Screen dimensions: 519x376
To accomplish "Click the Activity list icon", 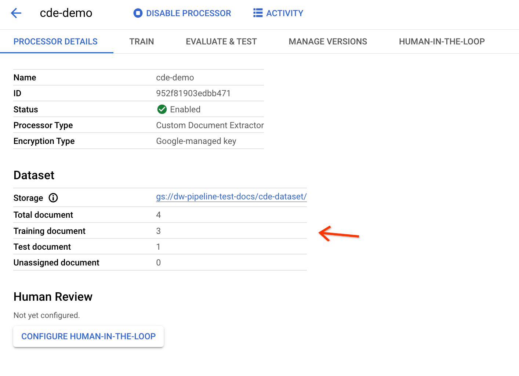I will [258, 13].
